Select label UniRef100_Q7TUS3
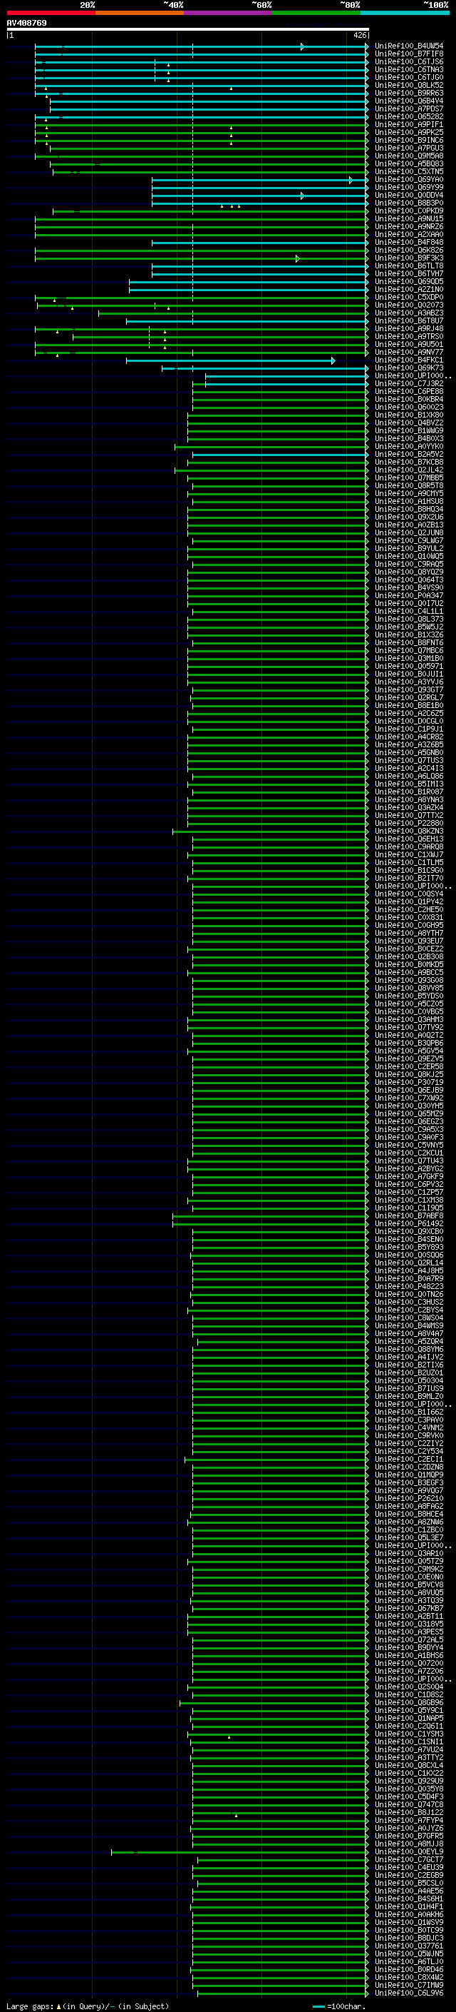Viewport: 456px width, 2012px height. [408, 760]
